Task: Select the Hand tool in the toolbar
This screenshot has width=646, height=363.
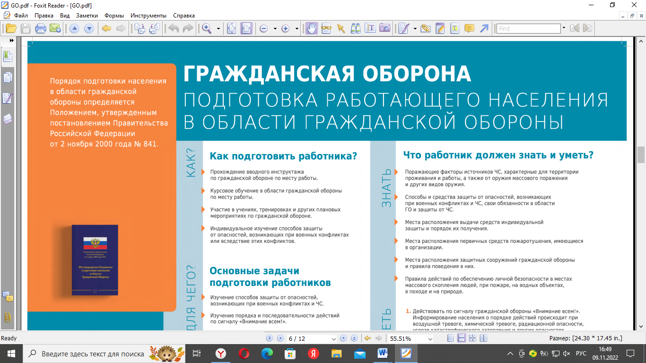Action: tap(311, 28)
